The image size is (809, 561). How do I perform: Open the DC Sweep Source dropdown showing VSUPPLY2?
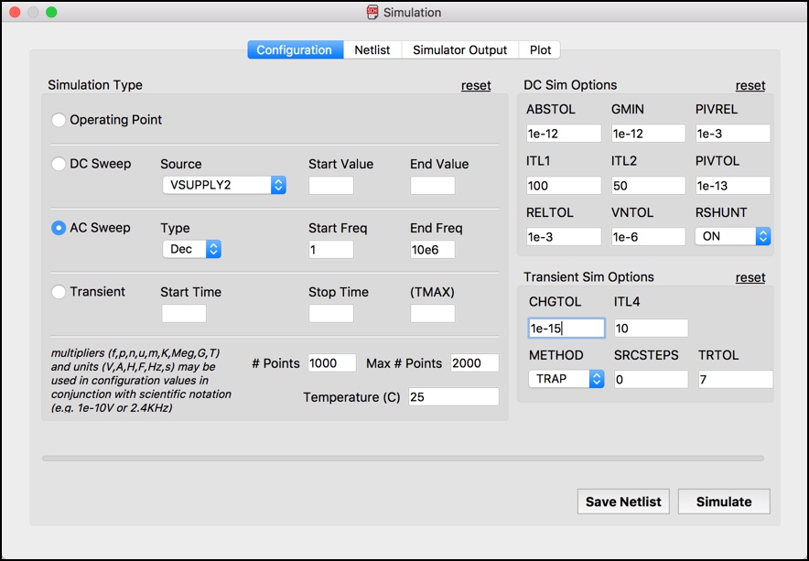(x=224, y=185)
